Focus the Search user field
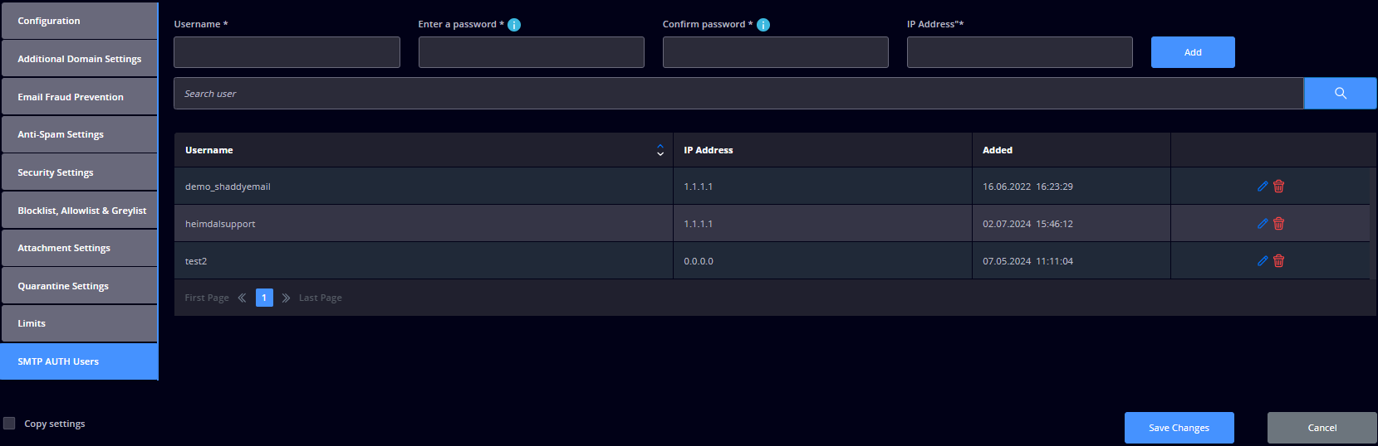Image resolution: width=1378 pixels, height=446 pixels. (738, 94)
